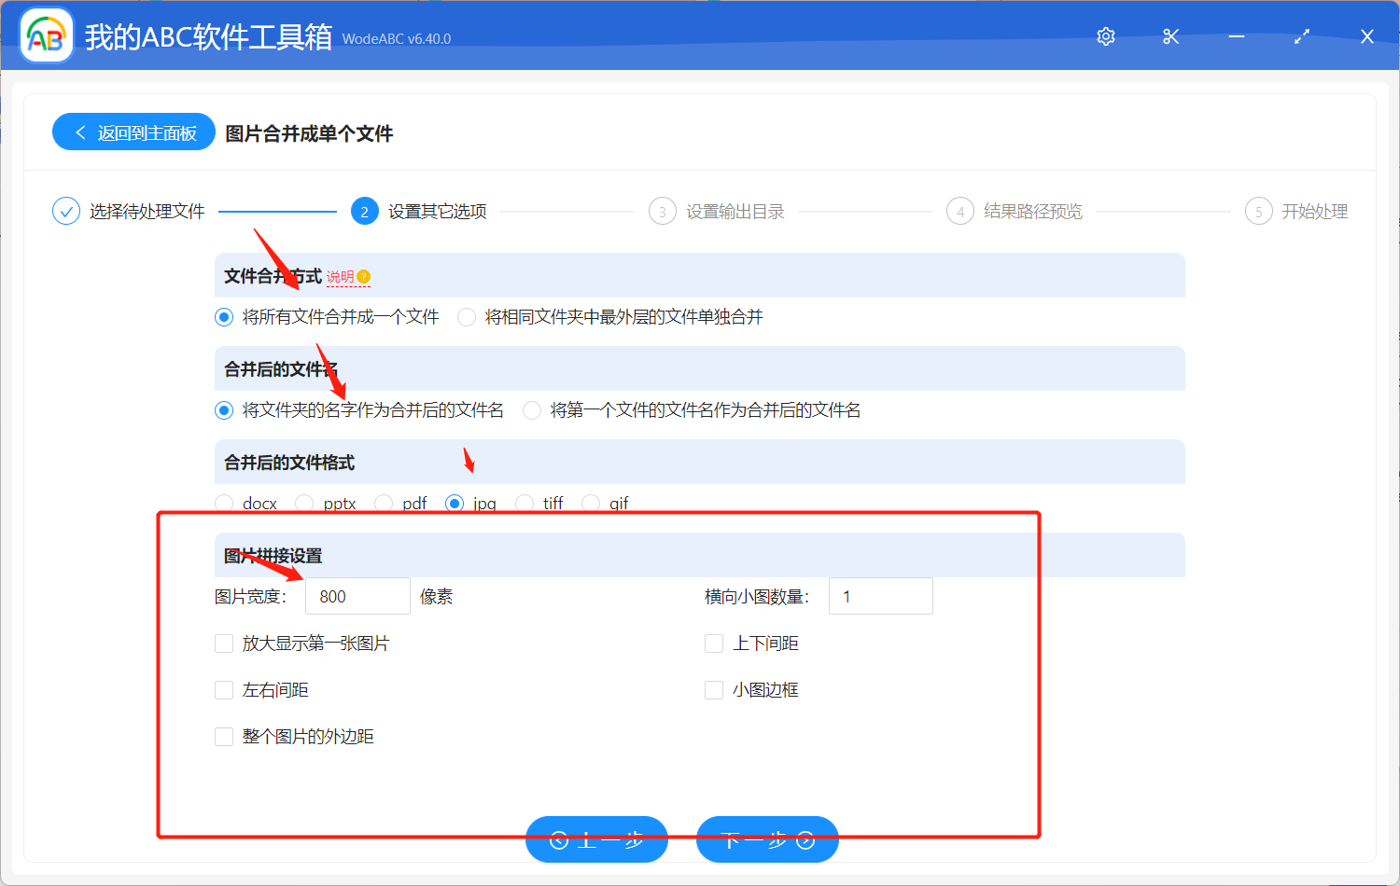The height and width of the screenshot is (886, 1400).
Task: Tick the 小图边框 checkbox
Action: tap(714, 690)
